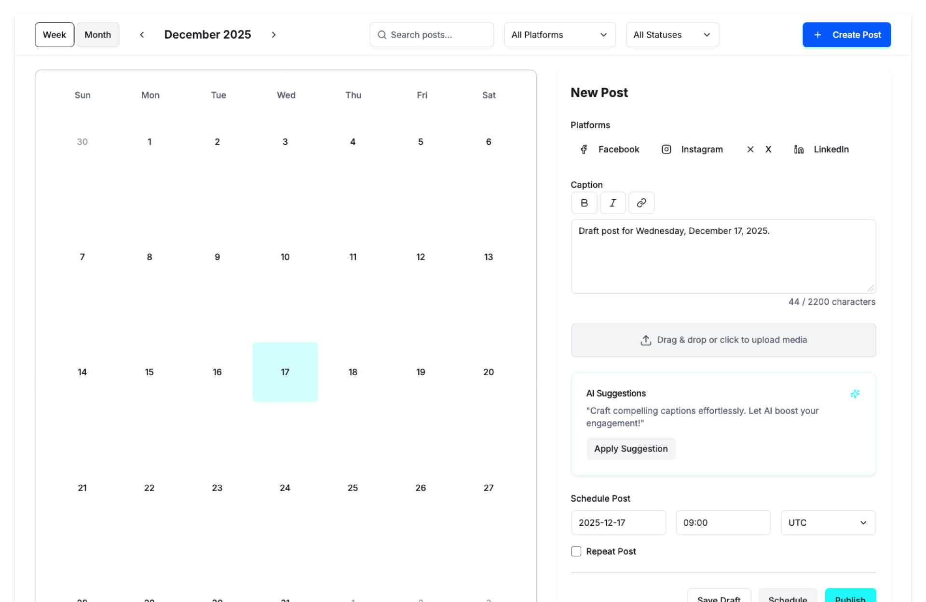Go to previous month arrow

pos(142,35)
